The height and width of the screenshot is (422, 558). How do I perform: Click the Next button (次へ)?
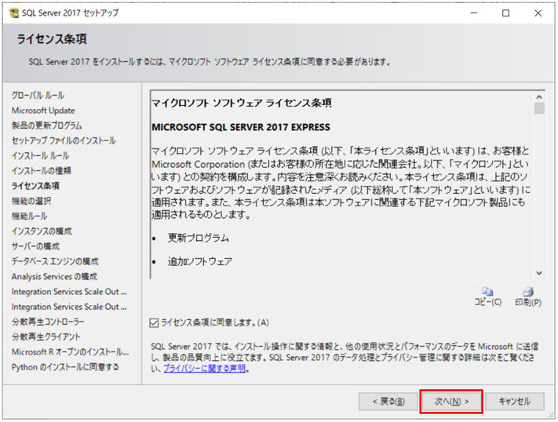click(x=451, y=402)
